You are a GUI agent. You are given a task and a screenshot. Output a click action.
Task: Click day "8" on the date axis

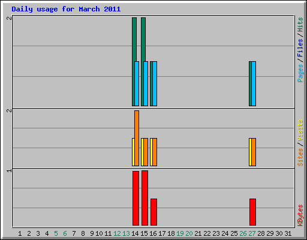point(83,233)
